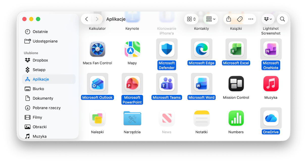The image size is (307, 163).
Task: Select the Microsoft Word app icon
Action: coord(201,84)
